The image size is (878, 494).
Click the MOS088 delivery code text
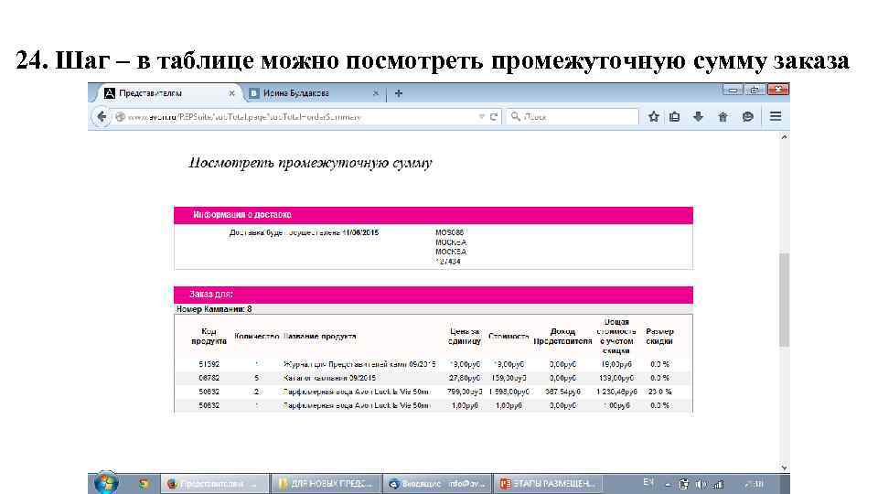[x=450, y=231]
